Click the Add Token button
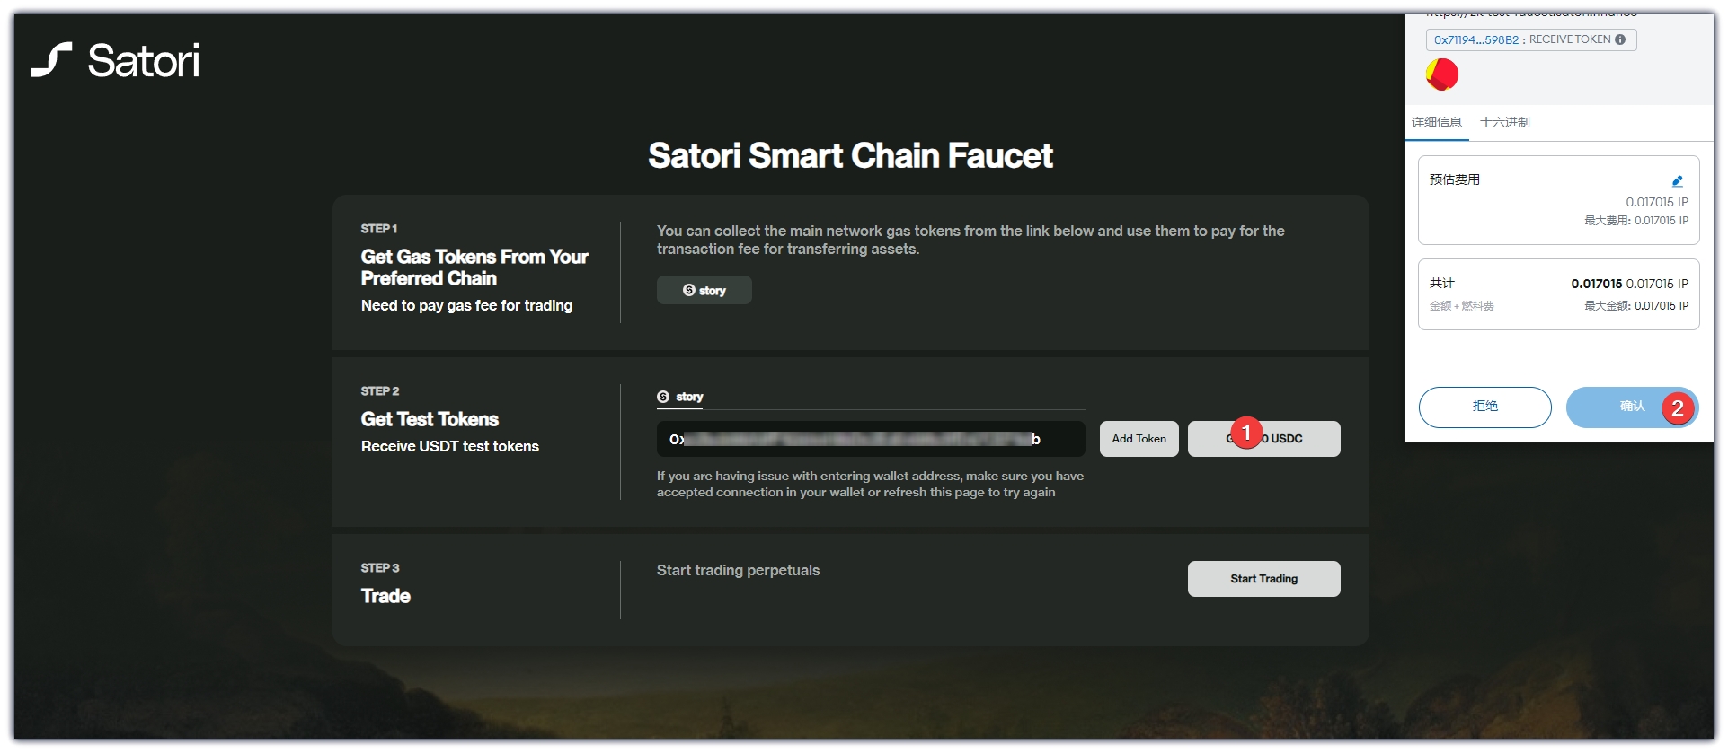Viewport: 1728px width, 753px height. coord(1139,439)
